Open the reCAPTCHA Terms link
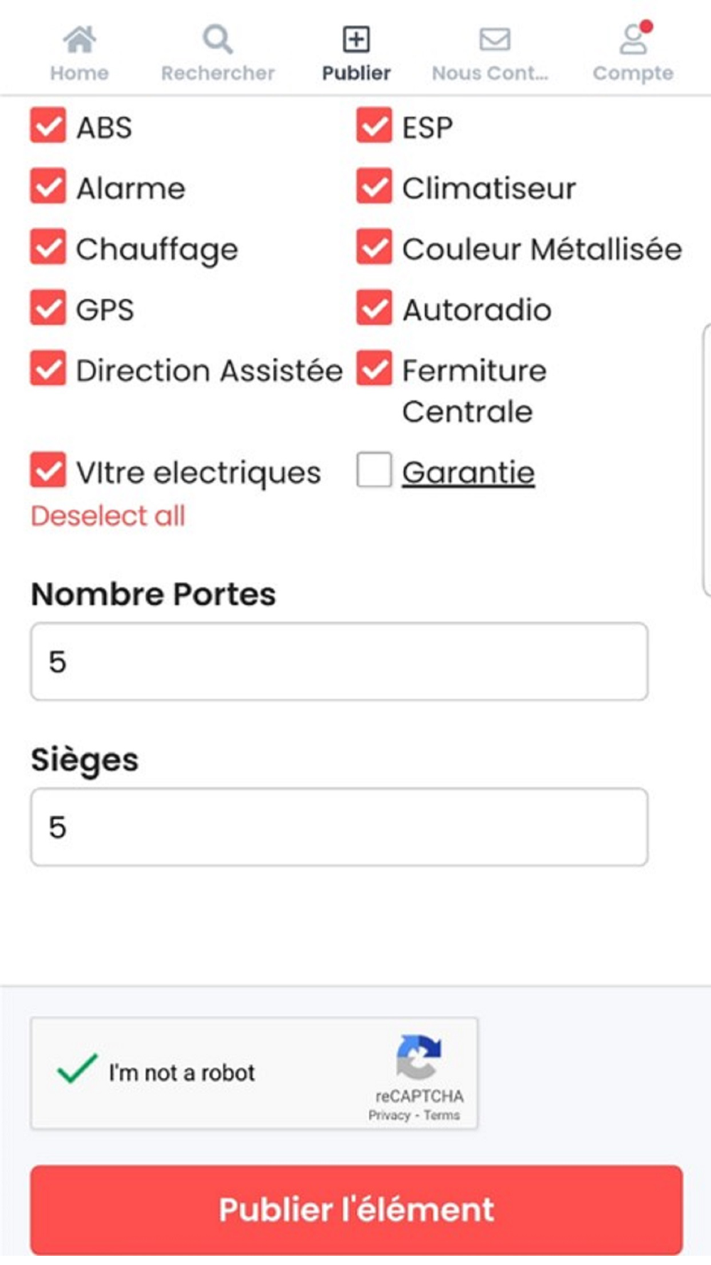 point(442,1116)
